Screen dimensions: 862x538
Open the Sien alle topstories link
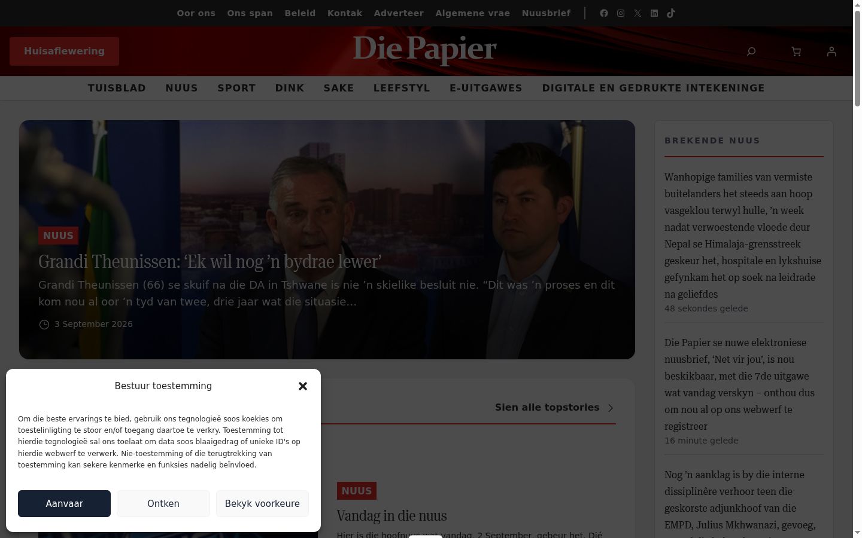pyautogui.click(x=547, y=408)
